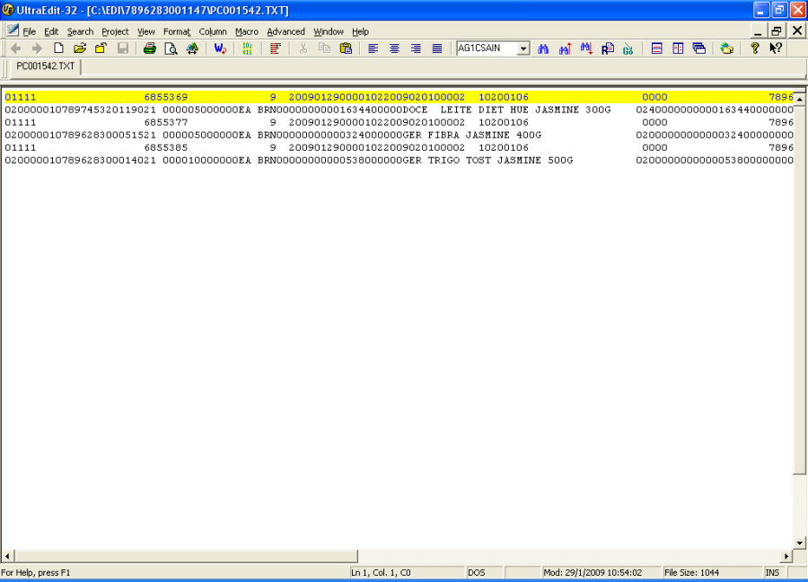This screenshot has width=808, height=582.
Task: Click the number 6855385 in the editor
Action: [166, 148]
